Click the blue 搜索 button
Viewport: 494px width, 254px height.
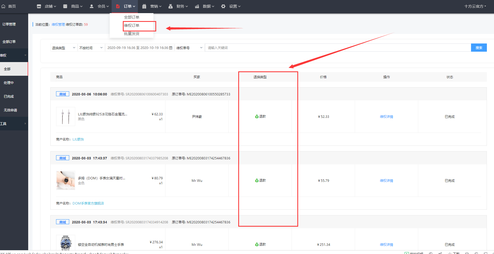point(479,48)
